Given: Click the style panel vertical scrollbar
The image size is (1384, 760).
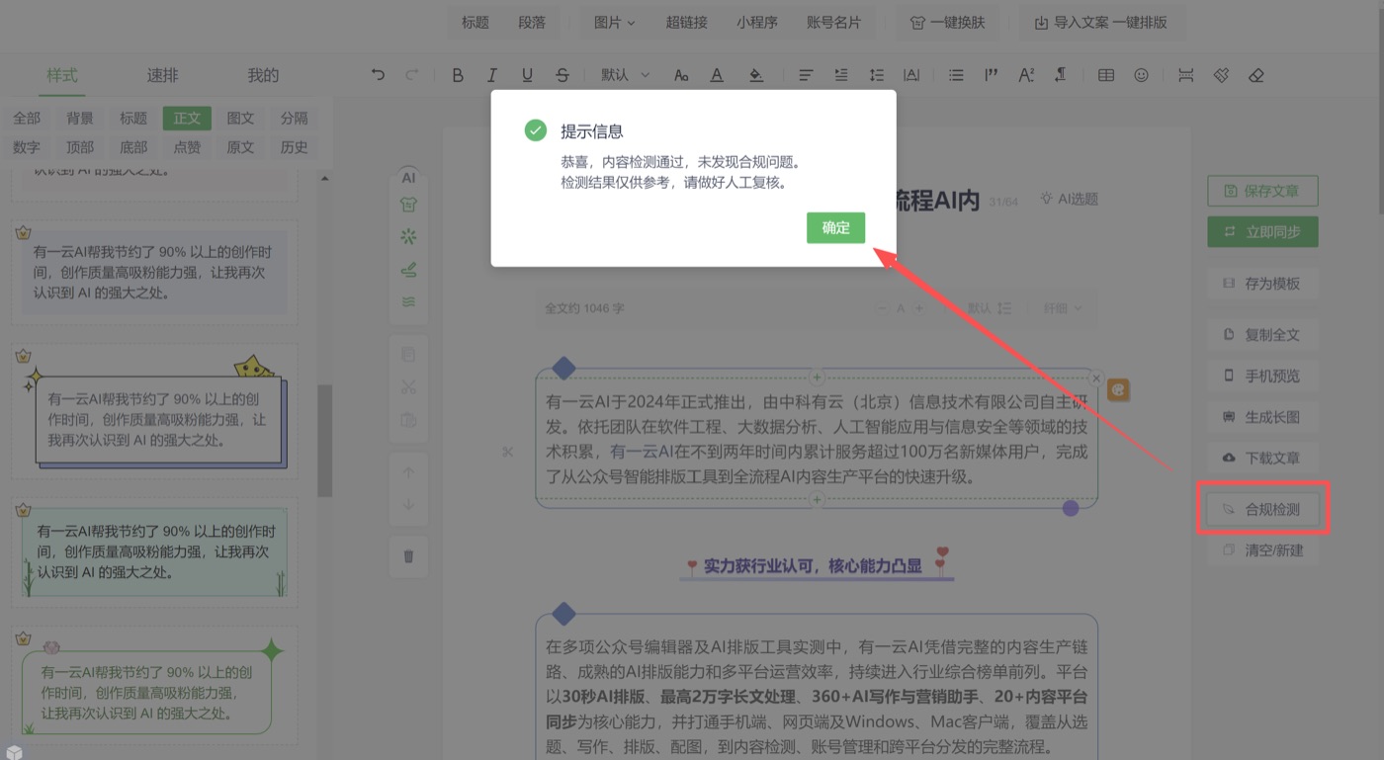Looking at the screenshot, I should (324, 440).
